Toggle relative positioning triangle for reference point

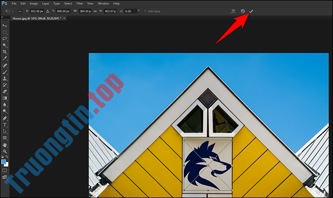[x=48, y=11]
